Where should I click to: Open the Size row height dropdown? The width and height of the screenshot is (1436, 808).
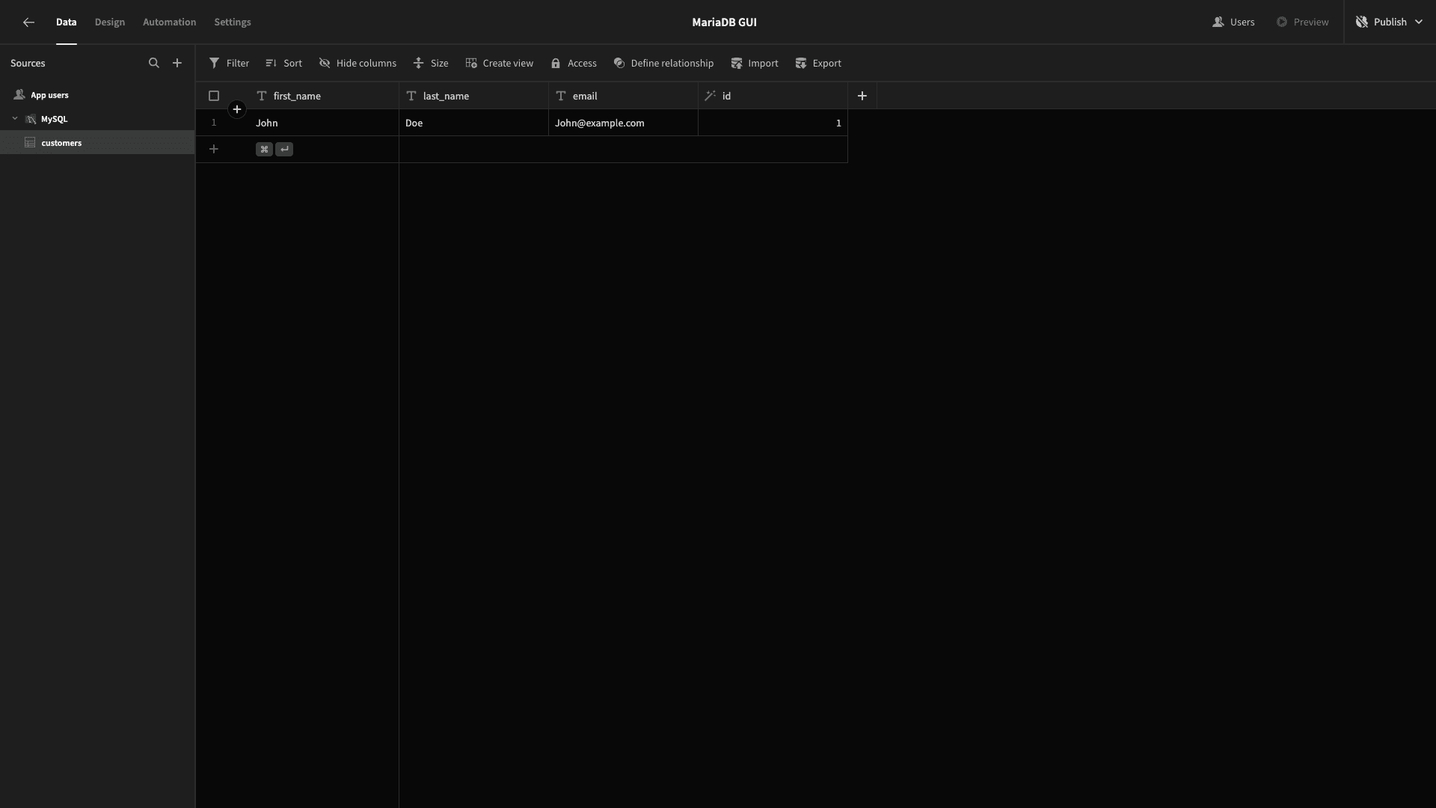(x=431, y=64)
